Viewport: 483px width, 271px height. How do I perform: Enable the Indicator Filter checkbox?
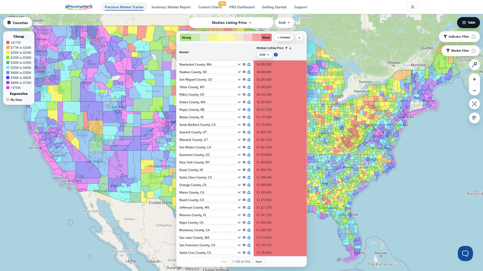click(474, 37)
